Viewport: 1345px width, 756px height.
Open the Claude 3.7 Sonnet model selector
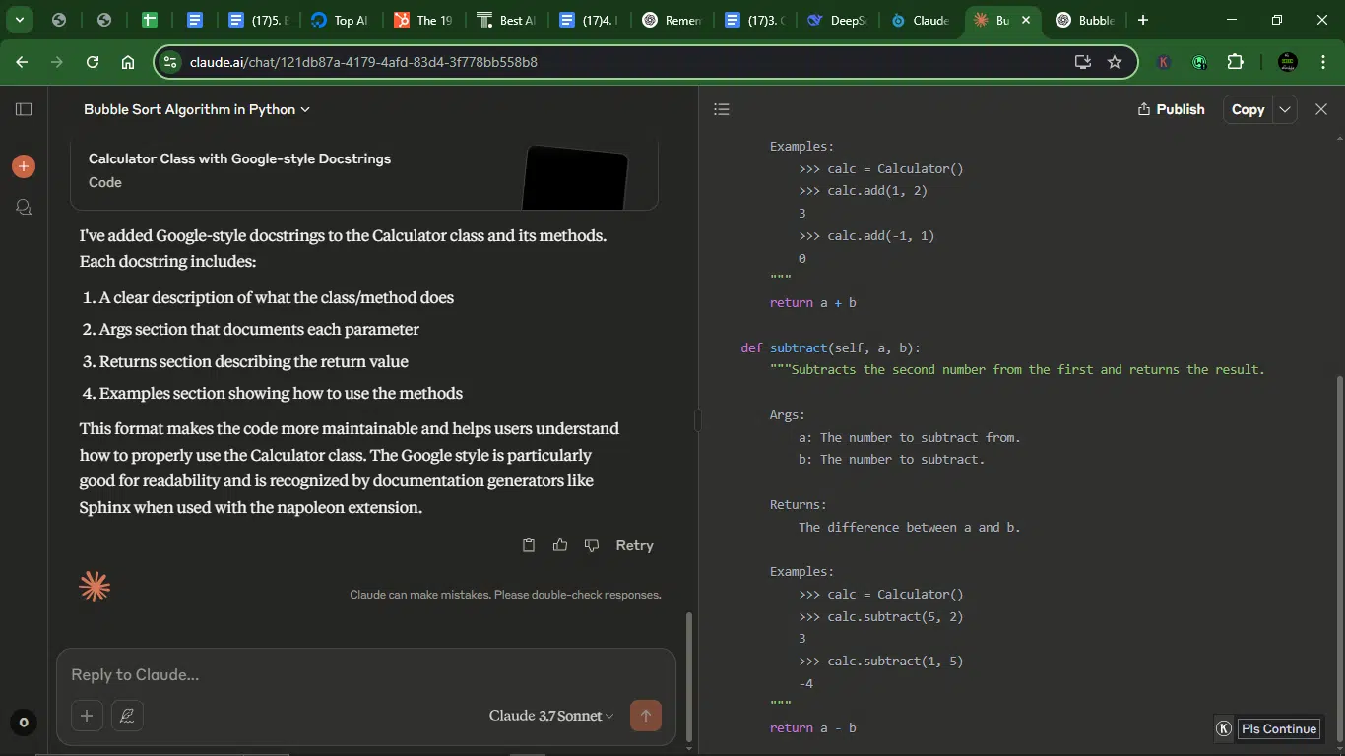point(551,716)
